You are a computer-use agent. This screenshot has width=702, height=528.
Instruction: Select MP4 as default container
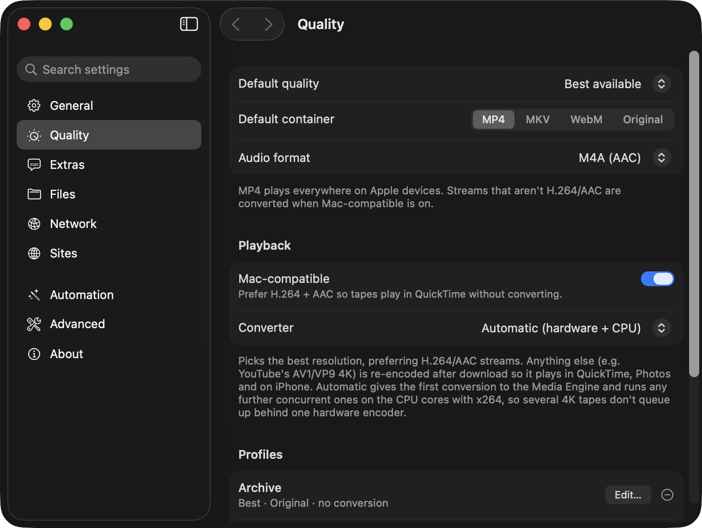pyautogui.click(x=493, y=120)
